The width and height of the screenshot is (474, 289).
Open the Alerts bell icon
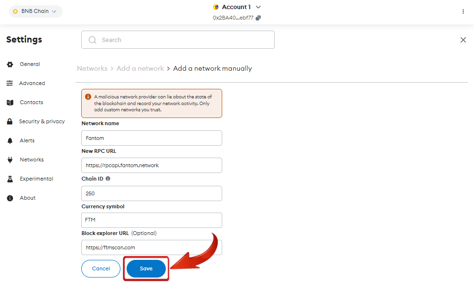click(x=10, y=140)
